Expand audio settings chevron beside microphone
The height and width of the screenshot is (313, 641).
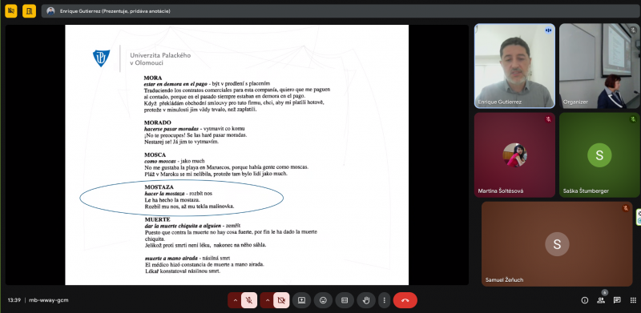(235, 300)
